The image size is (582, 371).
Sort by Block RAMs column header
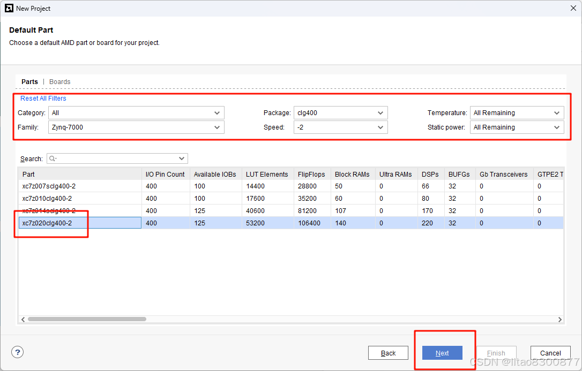[x=353, y=174]
